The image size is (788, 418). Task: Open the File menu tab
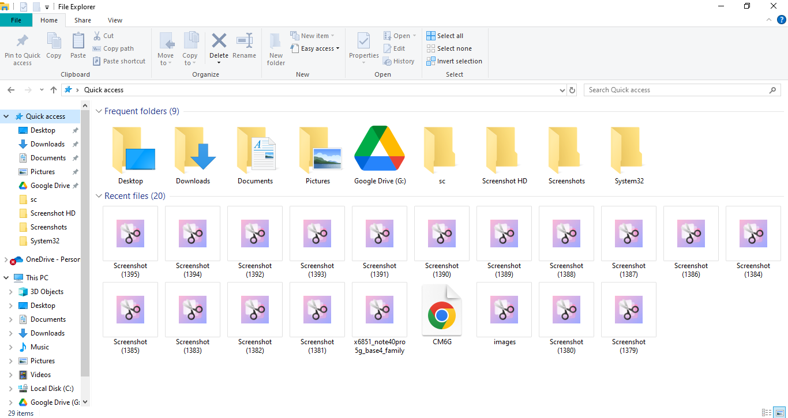[x=16, y=20]
